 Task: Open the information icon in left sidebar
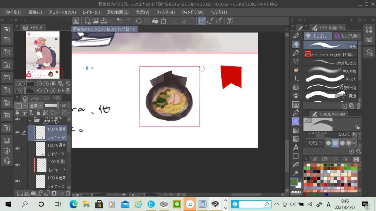[7, 150]
